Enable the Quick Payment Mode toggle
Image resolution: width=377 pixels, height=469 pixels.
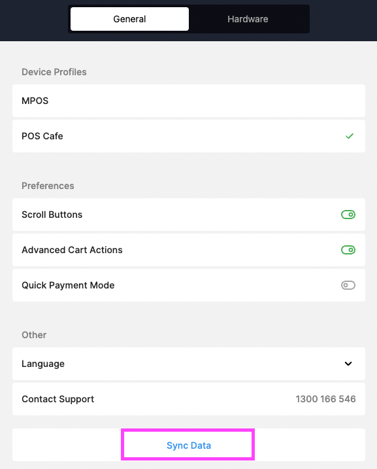348,285
